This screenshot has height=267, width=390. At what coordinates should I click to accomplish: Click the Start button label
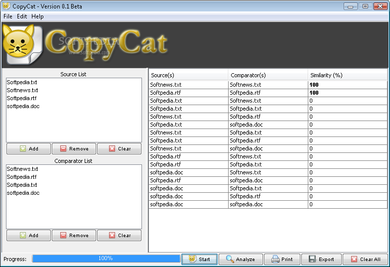(x=204, y=260)
